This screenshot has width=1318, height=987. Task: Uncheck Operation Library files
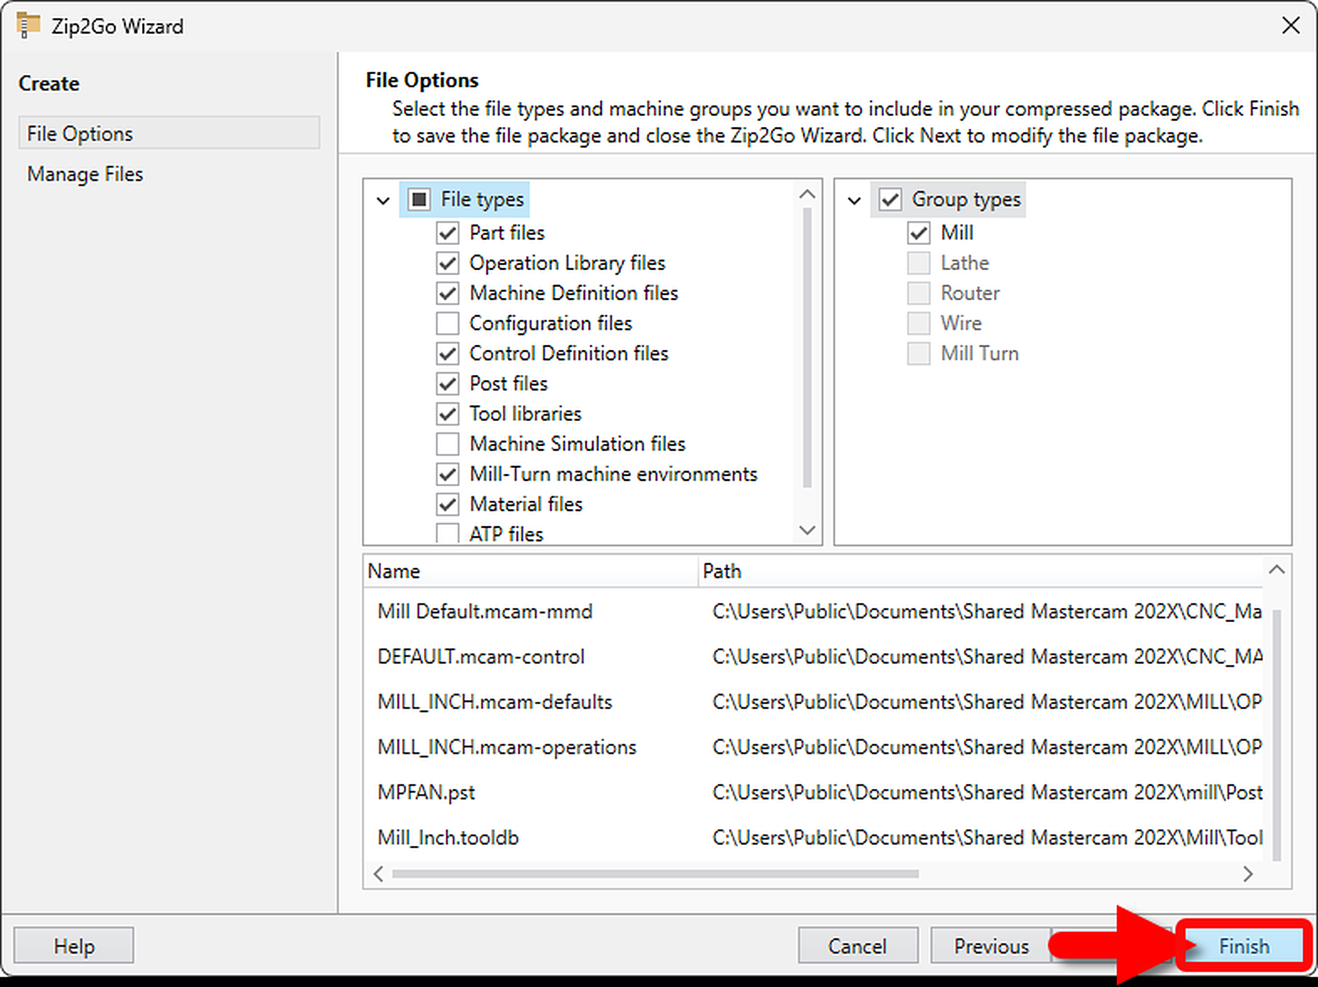tap(447, 263)
